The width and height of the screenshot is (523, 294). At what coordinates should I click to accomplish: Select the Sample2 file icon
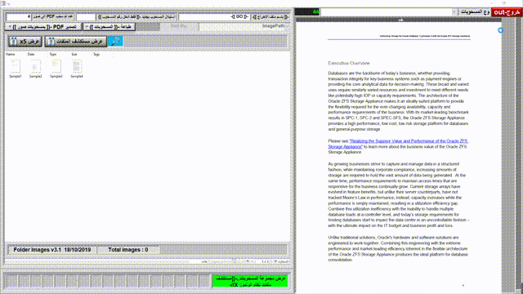pyautogui.click(x=36, y=69)
